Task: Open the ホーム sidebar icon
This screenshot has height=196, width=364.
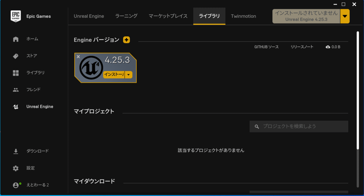Action: tap(15, 39)
